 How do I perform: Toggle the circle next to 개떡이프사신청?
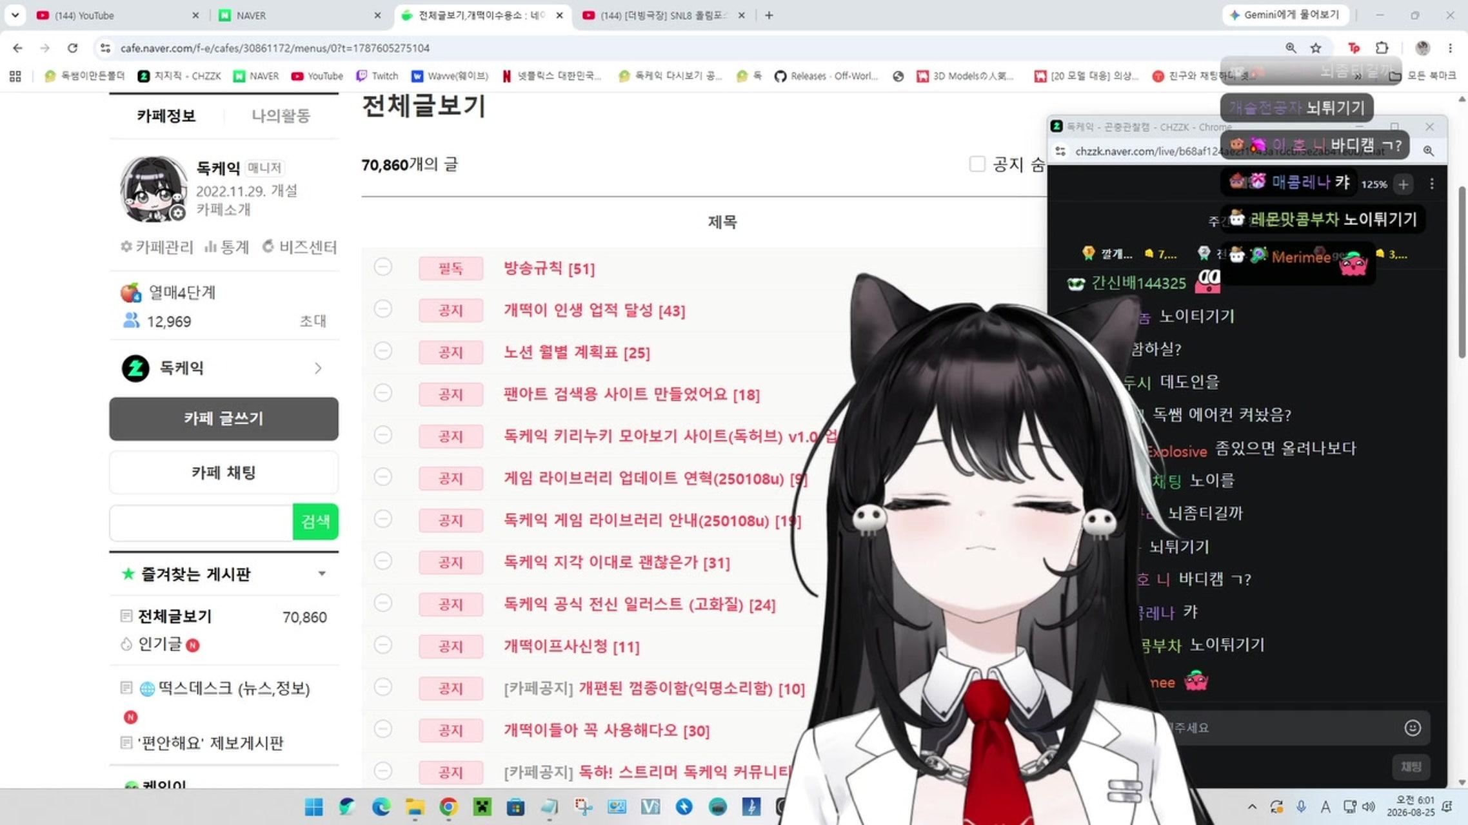[383, 645]
